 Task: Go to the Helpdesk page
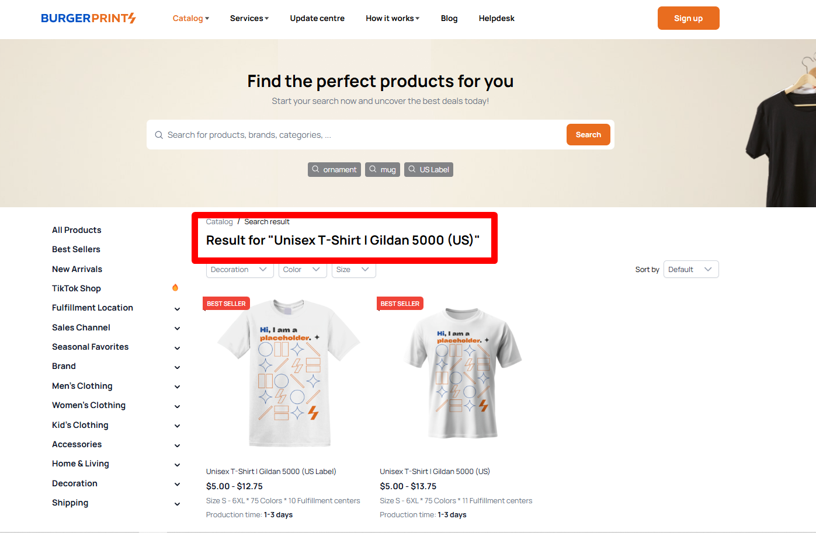click(496, 18)
